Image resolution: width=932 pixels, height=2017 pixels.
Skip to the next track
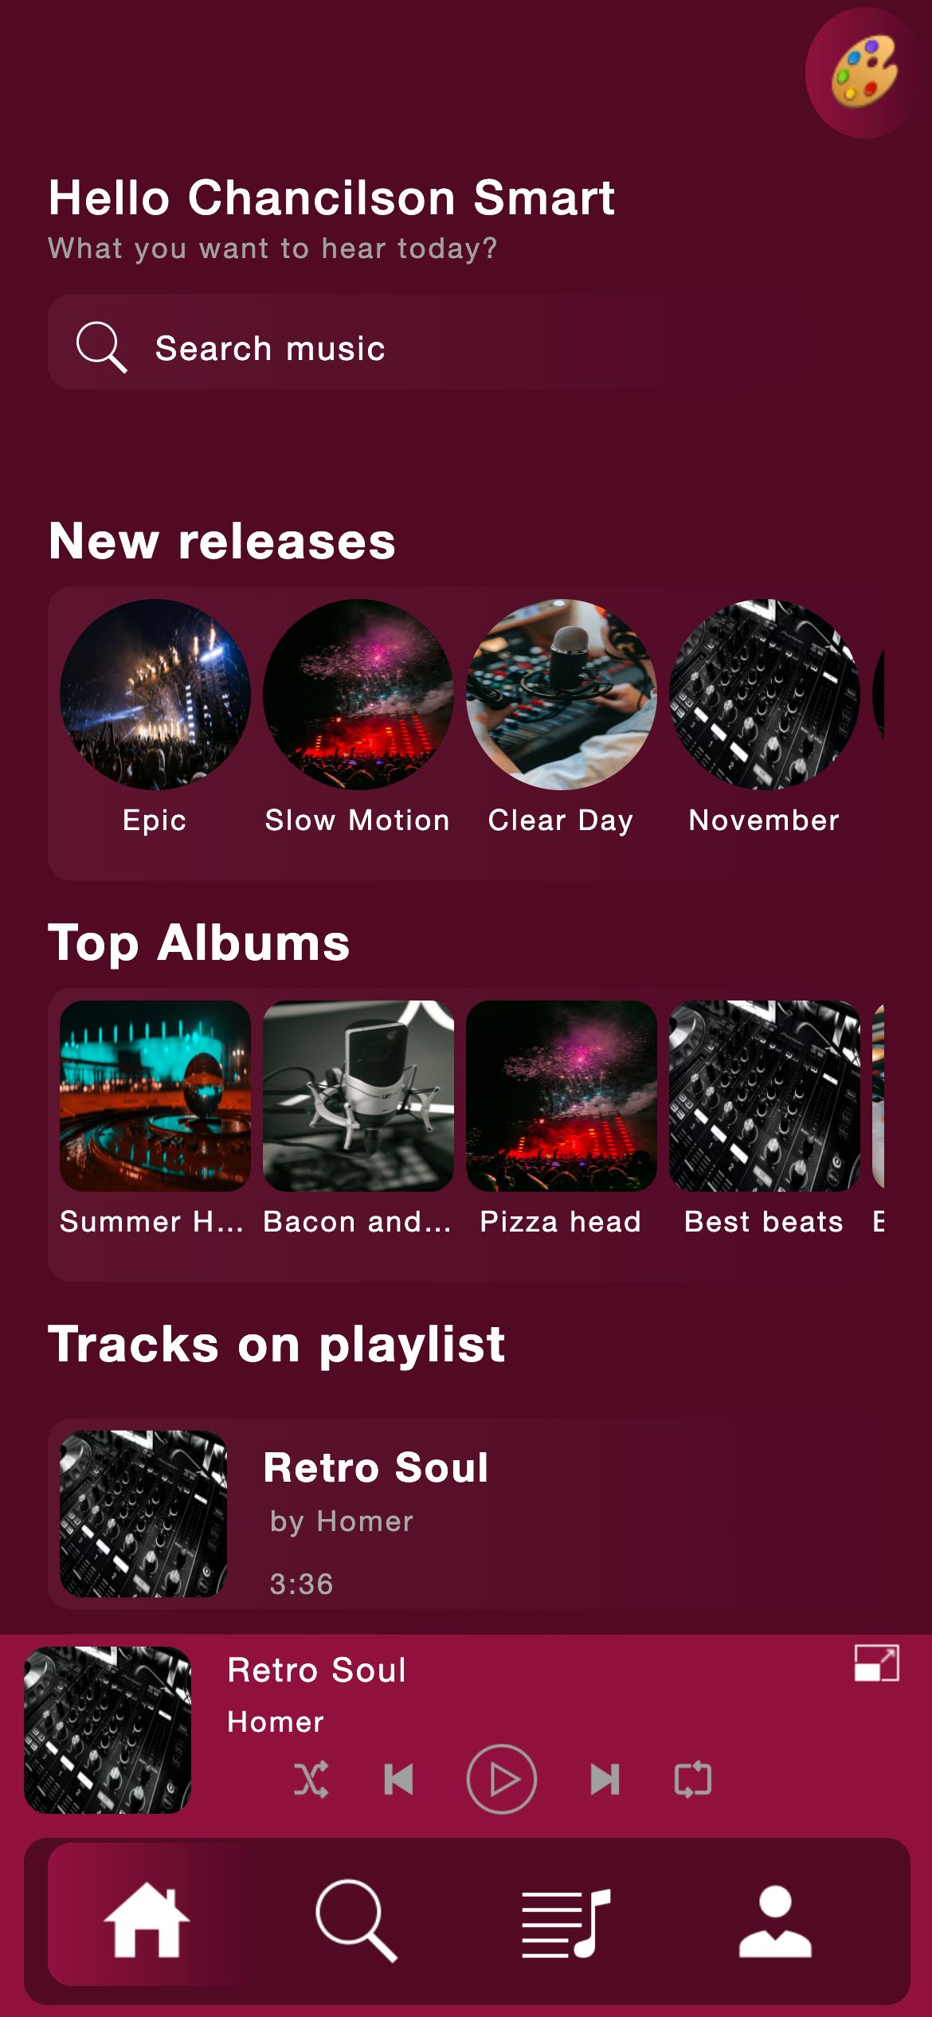(605, 1779)
